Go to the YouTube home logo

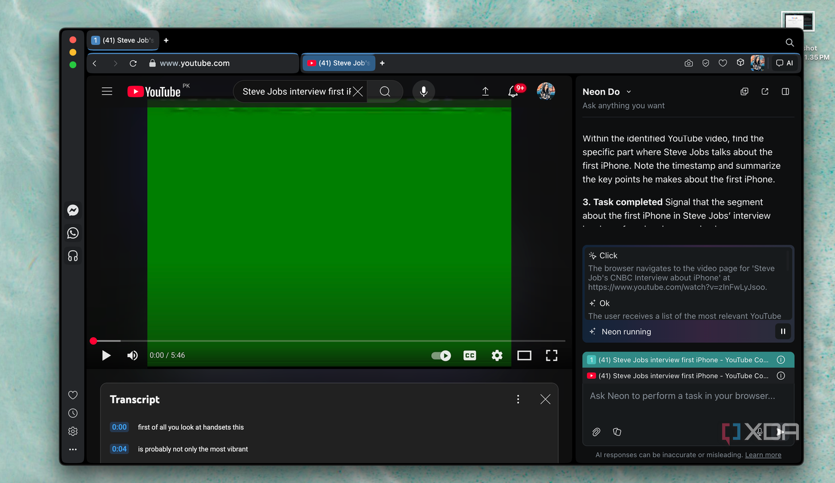[154, 92]
